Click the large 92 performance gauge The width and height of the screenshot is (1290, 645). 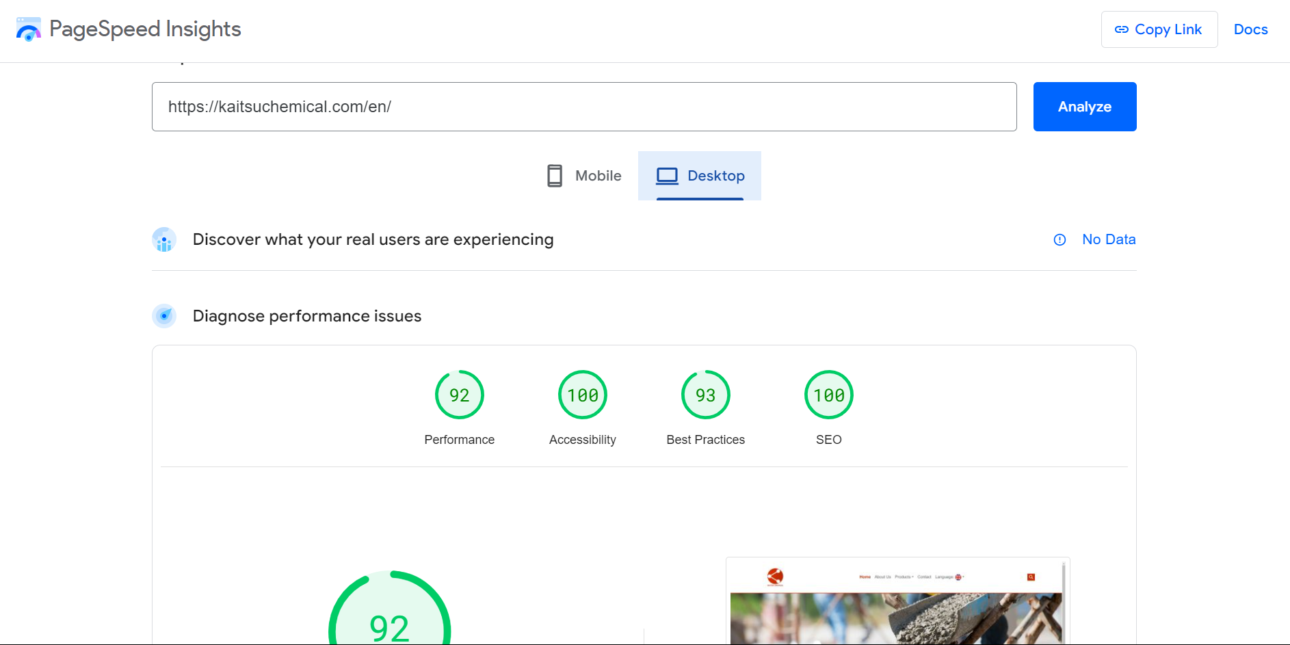[x=390, y=607]
